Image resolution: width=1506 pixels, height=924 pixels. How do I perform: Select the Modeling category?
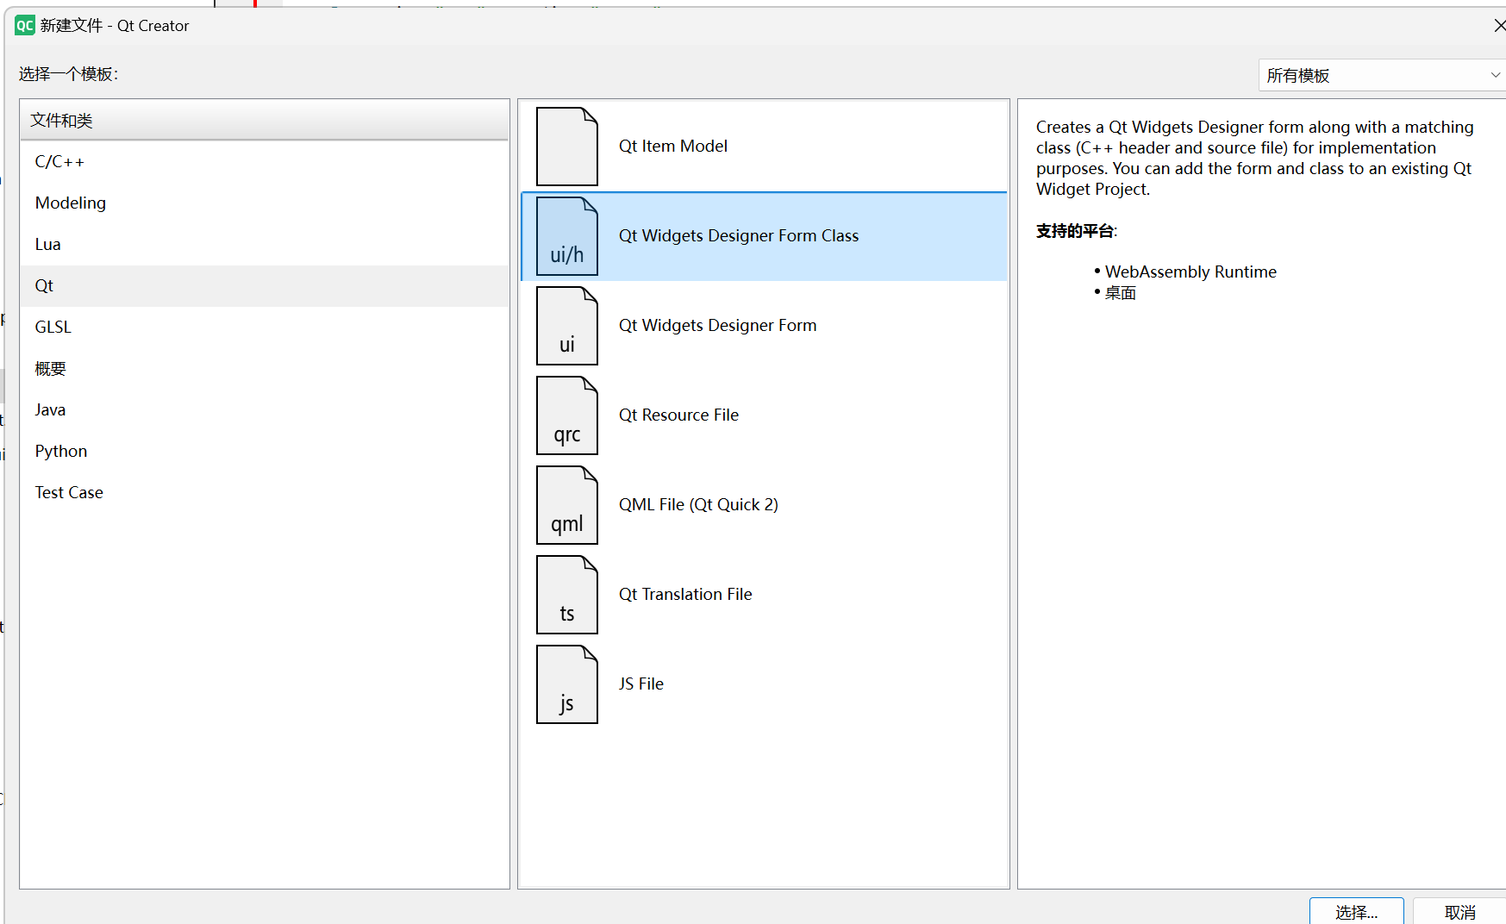265,203
